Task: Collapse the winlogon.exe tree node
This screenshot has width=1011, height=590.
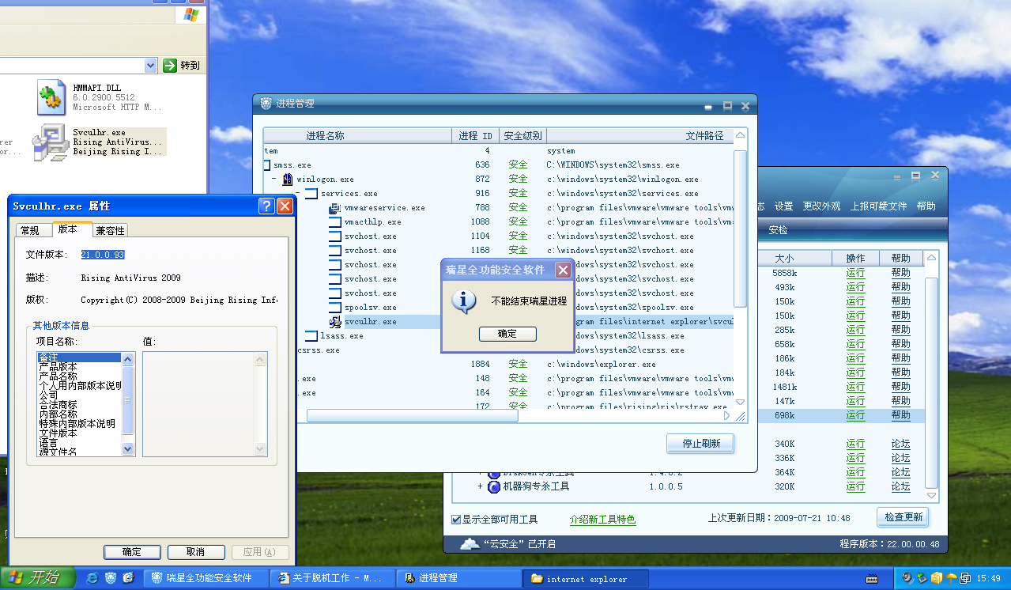Action: (273, 180)
